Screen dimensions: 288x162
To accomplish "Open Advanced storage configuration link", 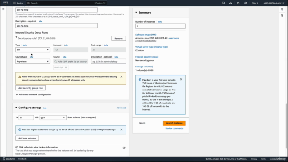I will pyautogui.click(x=121, y=108).
